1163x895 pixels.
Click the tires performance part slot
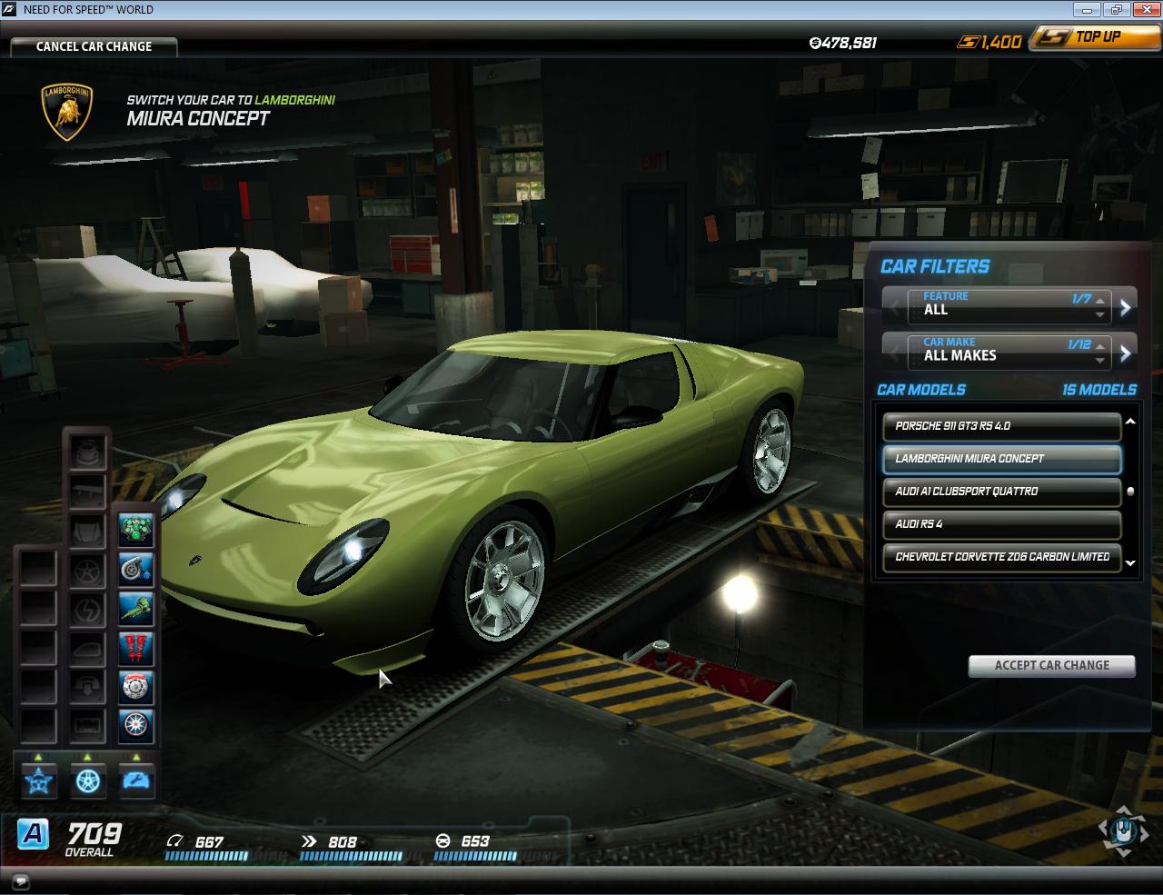tap(136, 726)
